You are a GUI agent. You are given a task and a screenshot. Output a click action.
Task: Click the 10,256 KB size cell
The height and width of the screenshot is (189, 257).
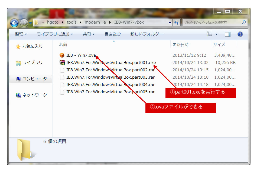click(x=225, y=63)
